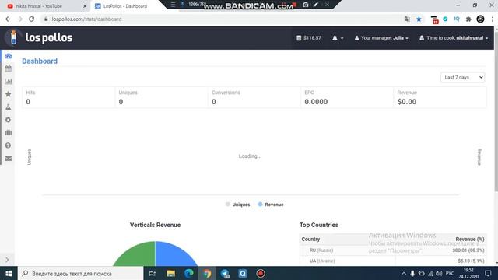Toggle the Uniques chart legend item

237,205
